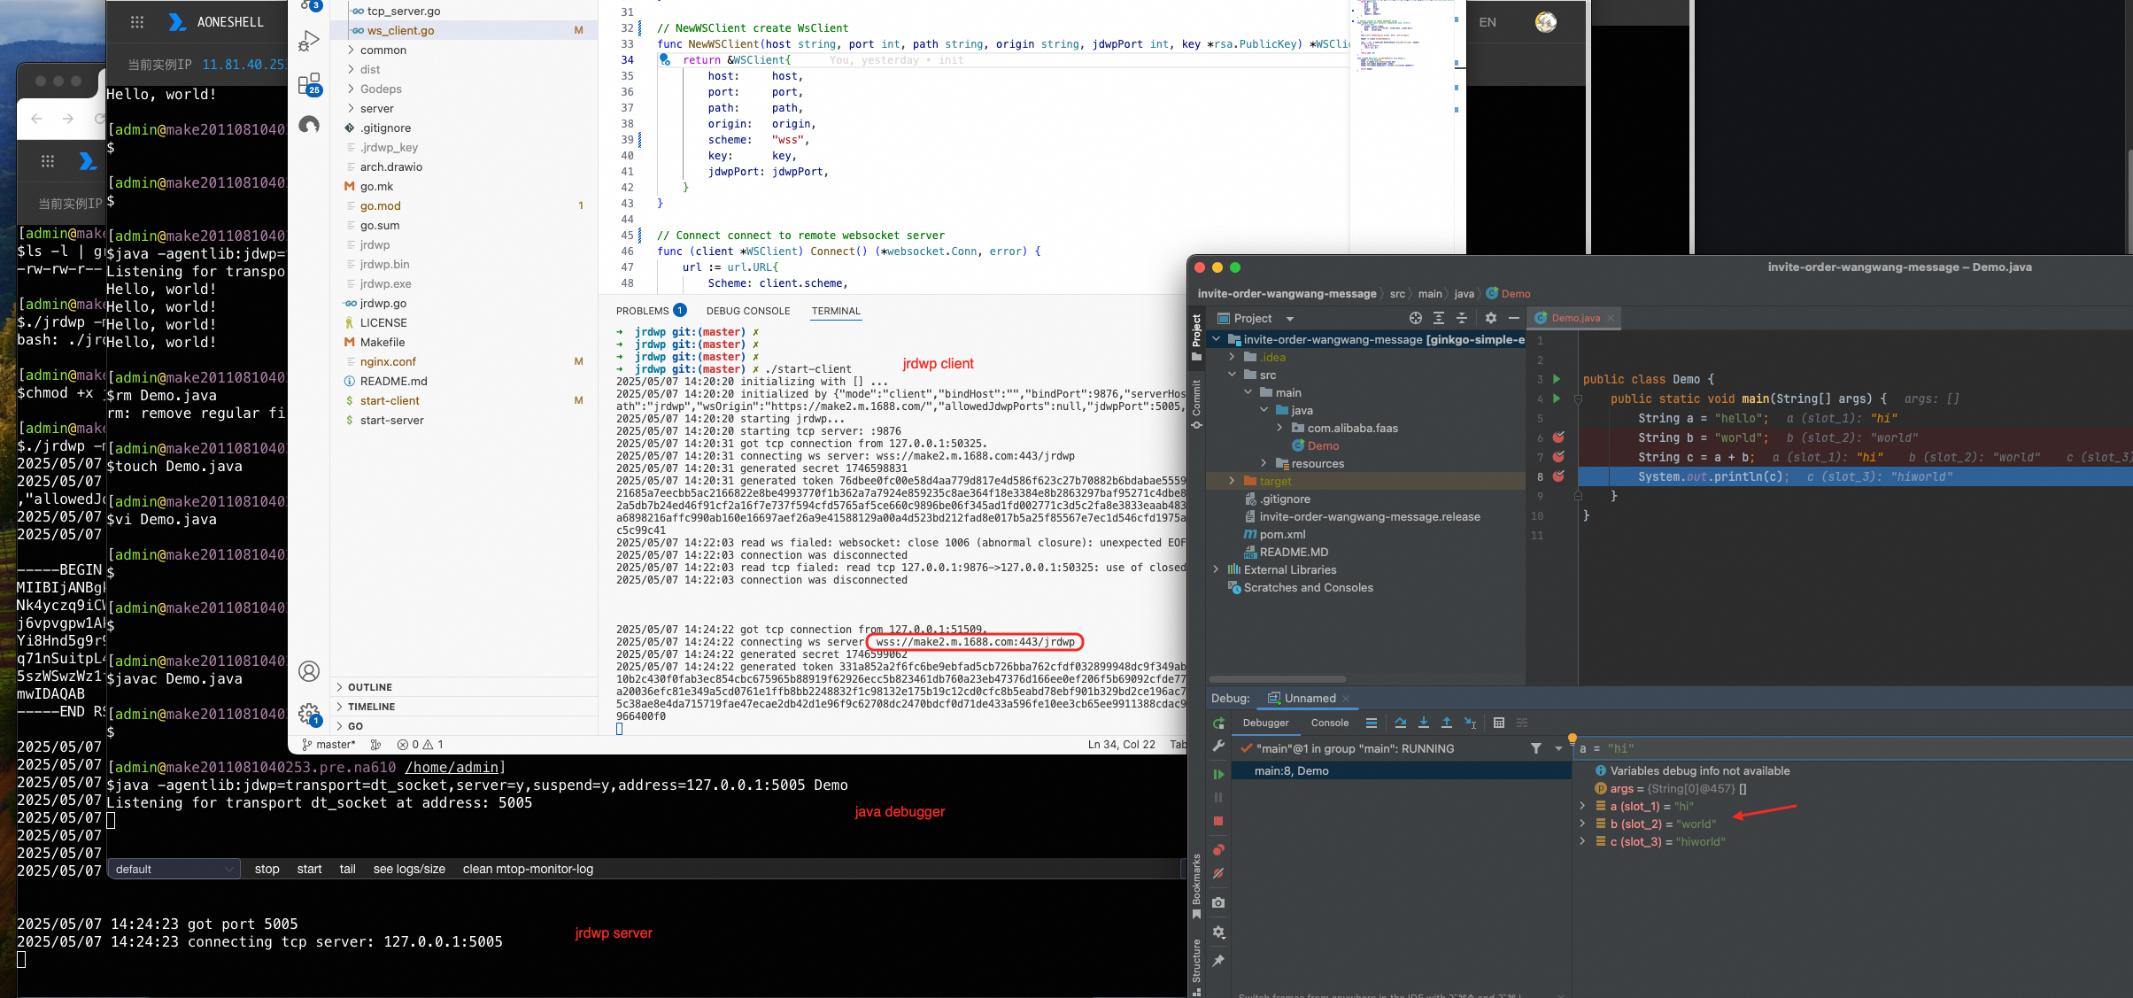Screen dimensions: 2133x998
Task: Open thread selector dropdown arrow
Action: (1558, 748)
